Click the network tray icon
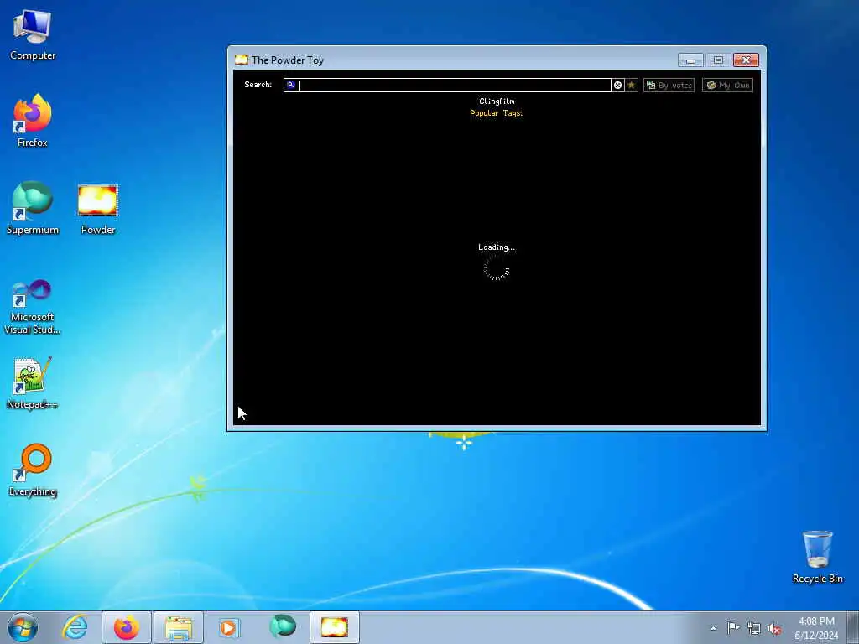Screen dimensions: 859x644 click(754, 628)
